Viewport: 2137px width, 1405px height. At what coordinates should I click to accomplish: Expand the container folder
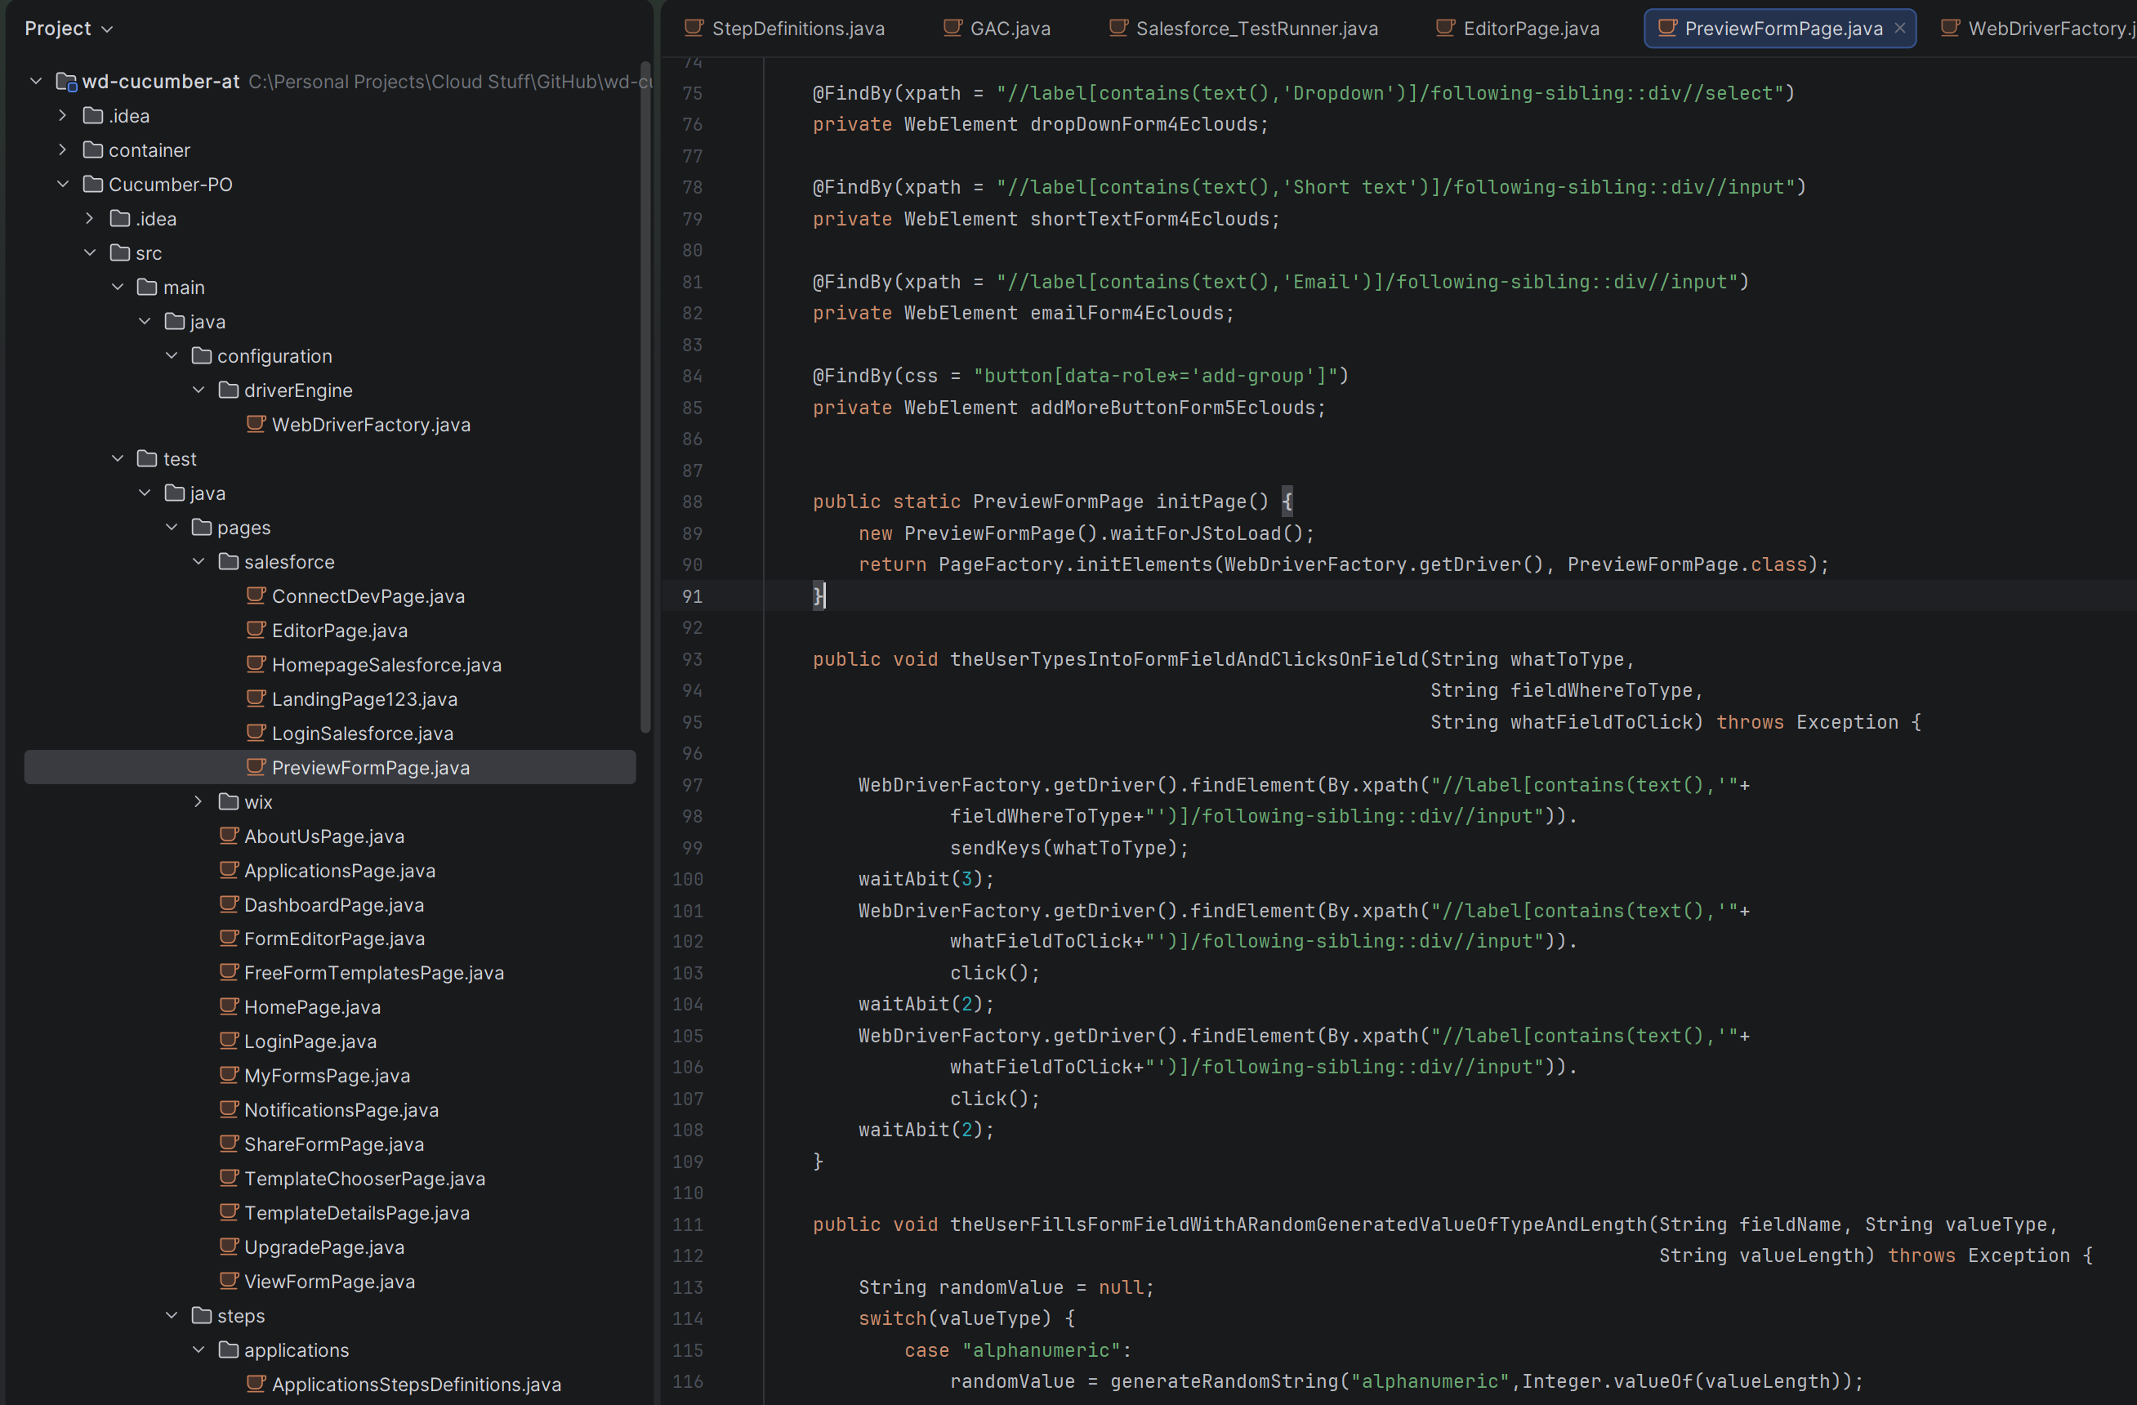(63, 150)
